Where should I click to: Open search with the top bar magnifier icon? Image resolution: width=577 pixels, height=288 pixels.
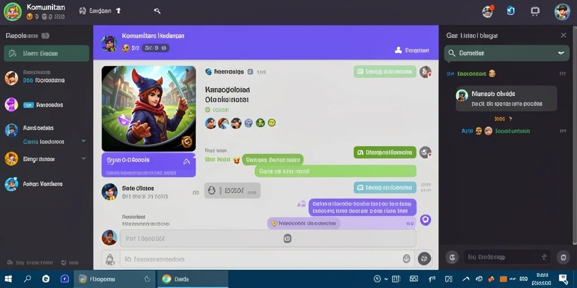click(157, 11)
